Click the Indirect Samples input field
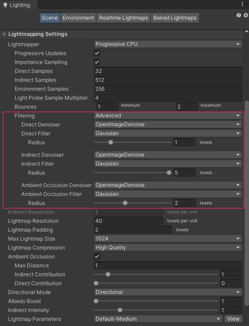The width and height of the screenshot is (249, 326). 168,80
